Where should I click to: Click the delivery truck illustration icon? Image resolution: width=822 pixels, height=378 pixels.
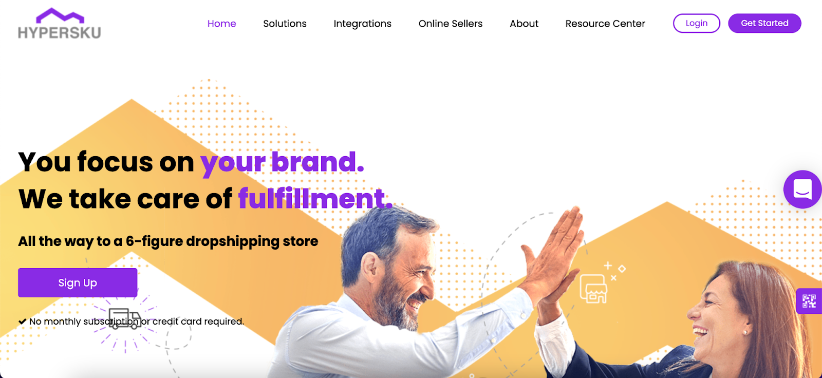[125, 319]
